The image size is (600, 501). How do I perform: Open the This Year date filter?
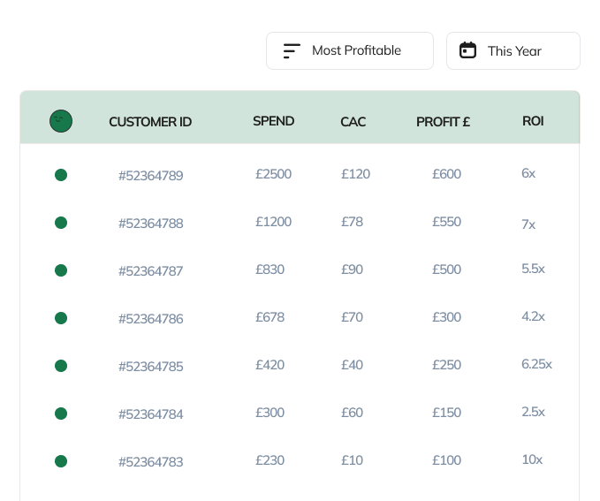tap(513, 51)
